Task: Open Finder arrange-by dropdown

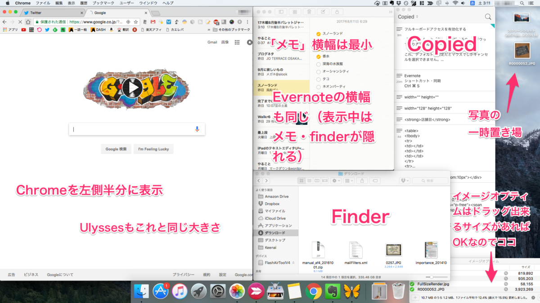Action: (350, 180)
